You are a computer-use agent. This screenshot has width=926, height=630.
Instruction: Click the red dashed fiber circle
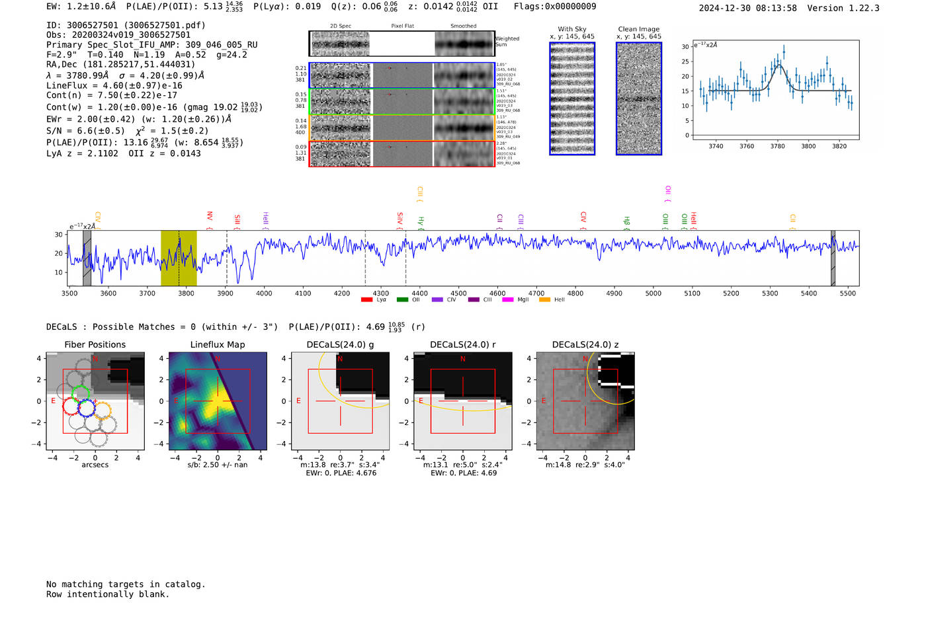click(x=71, y=406)
